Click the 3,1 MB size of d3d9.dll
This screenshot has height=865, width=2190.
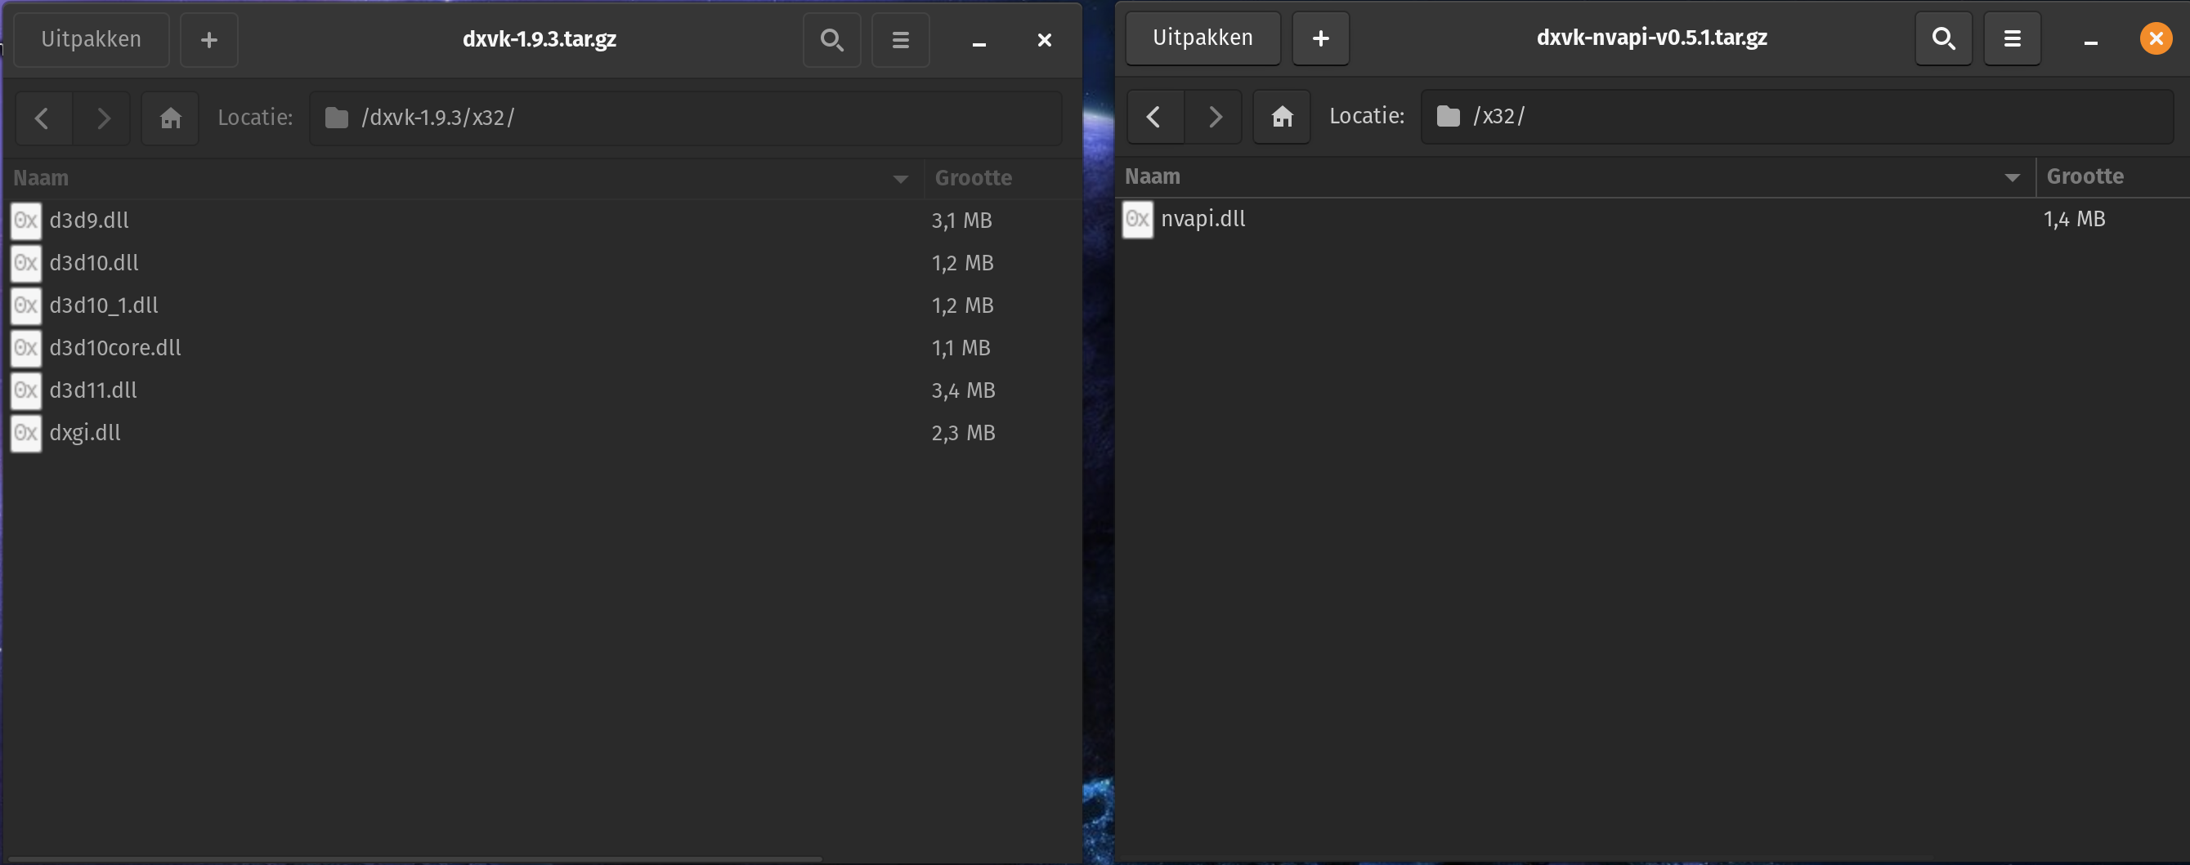click(961, 221)
